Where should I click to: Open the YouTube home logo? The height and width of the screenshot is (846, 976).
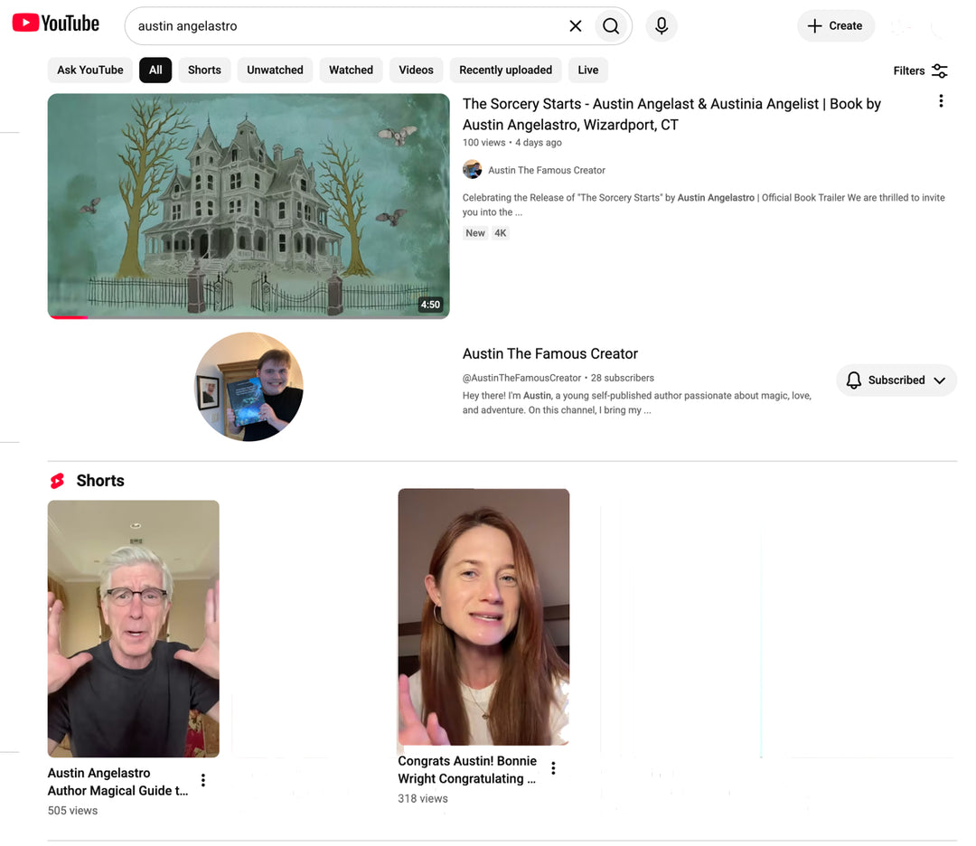pyautogui.click(x=56, y=23)
